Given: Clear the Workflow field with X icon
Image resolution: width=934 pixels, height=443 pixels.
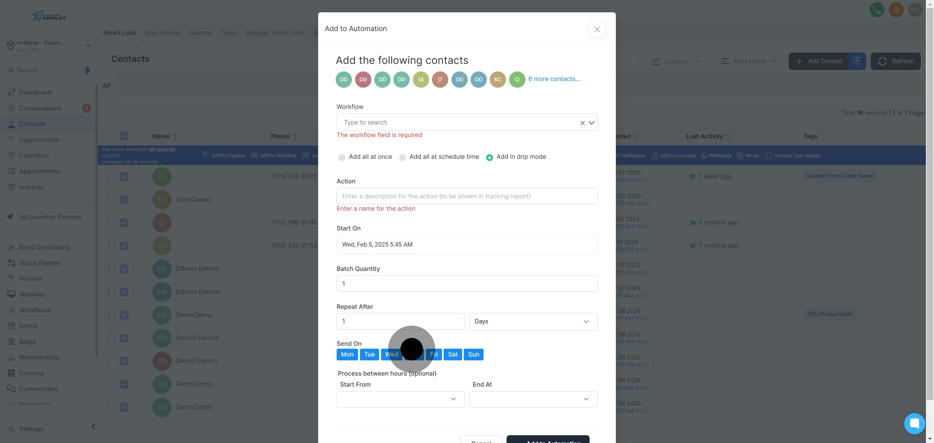Looking at the screenshot, I should (x=582, y=123).
